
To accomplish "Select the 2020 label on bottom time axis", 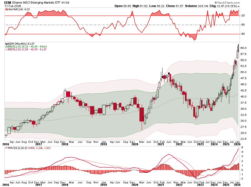I will 134,184.
